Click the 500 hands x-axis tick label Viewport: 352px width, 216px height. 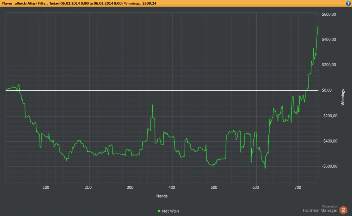coord(214,187)
